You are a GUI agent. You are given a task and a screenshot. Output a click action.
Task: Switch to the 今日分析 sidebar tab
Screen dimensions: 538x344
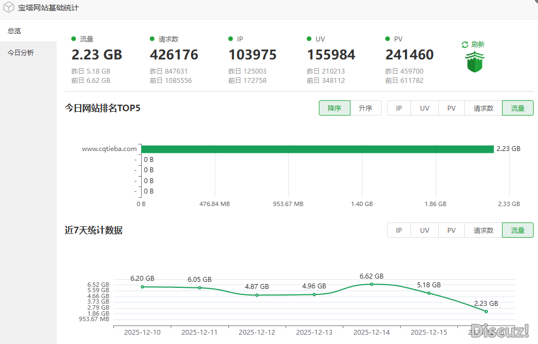21,53
